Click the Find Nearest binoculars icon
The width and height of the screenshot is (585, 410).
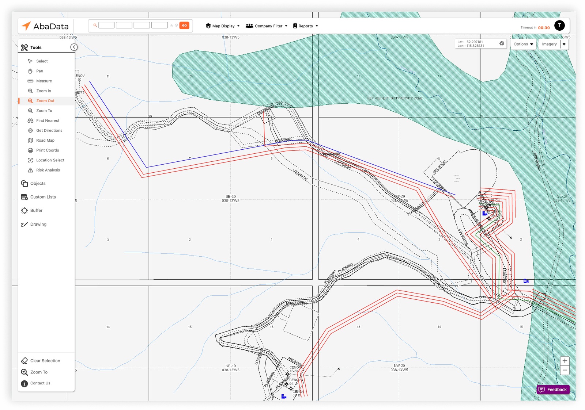tap(30, 120)
